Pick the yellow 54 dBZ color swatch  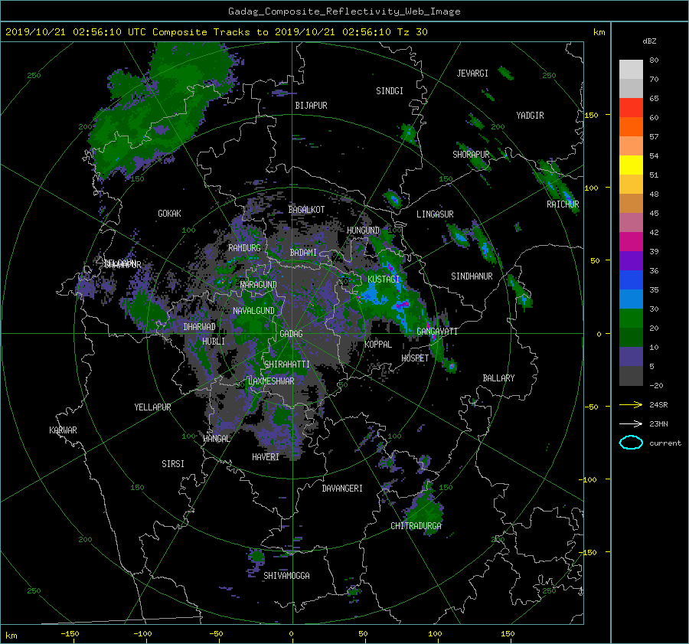[x=631, y=165]
